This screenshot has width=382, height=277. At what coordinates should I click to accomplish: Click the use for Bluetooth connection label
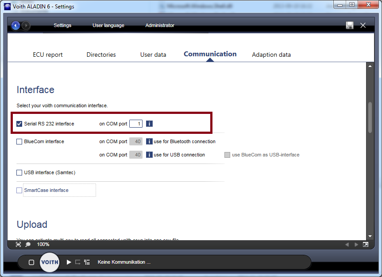pyautogui.click(x=185, y=141)
